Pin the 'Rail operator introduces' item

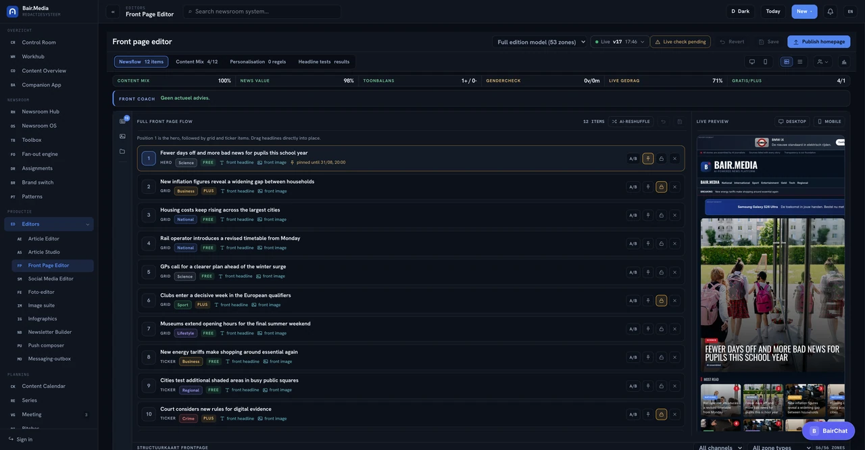(648, 244)
